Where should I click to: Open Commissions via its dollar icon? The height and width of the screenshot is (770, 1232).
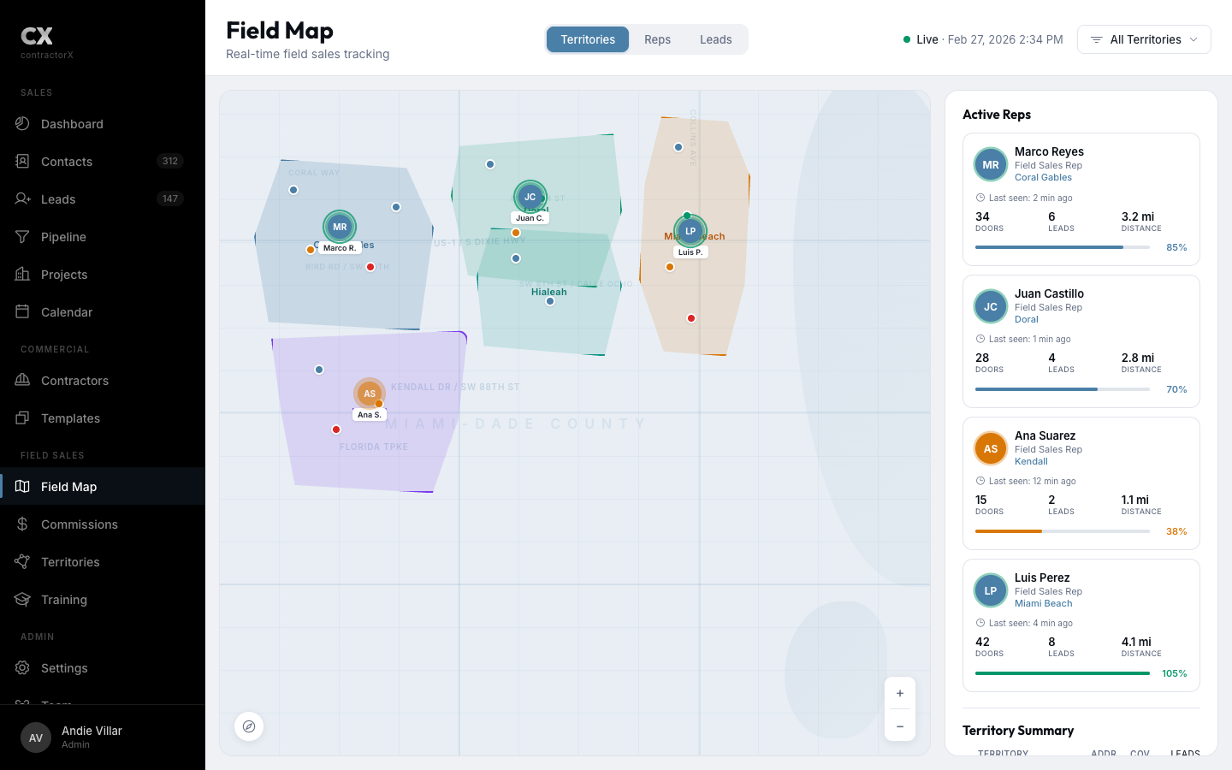[23, 524]
